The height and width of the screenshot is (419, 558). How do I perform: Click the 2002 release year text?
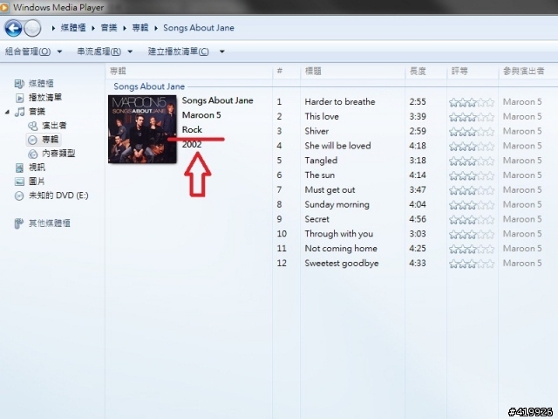[192, 144]
